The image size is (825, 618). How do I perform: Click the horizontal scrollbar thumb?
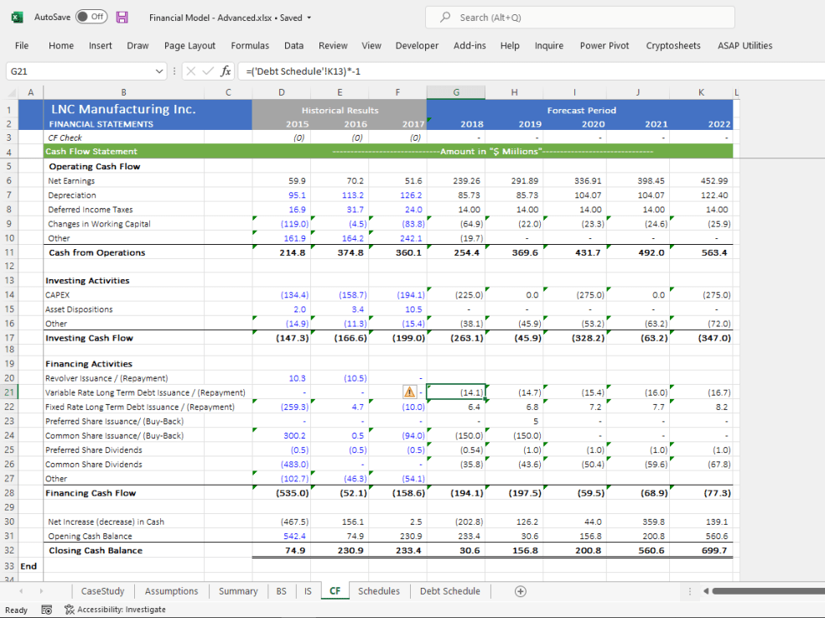pos(768,591)
